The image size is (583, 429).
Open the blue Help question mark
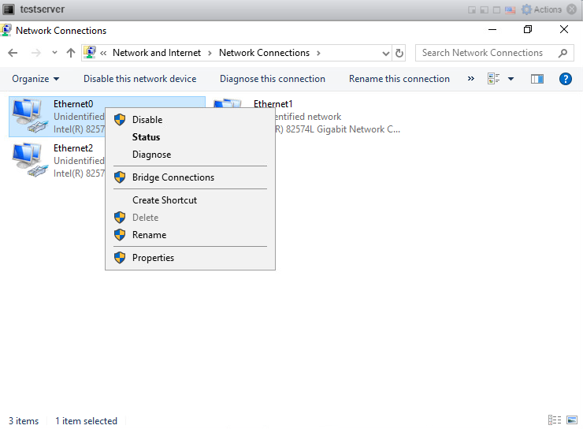[565, 79]
